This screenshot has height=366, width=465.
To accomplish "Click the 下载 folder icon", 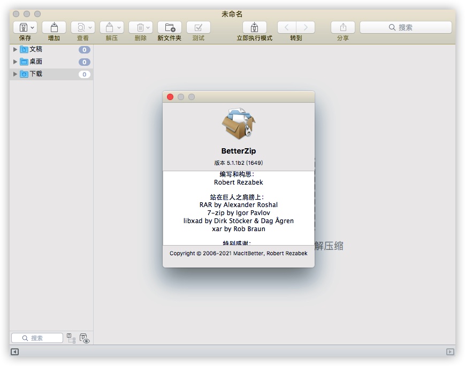I will pyautogui.click(x=24, y=74).
